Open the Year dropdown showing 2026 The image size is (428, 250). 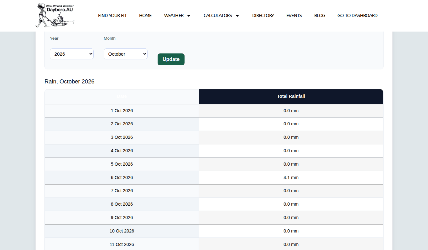pos(72,54)
